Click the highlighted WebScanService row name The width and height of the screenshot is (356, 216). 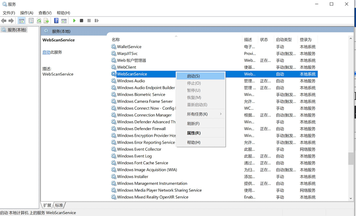pos(132,74)
